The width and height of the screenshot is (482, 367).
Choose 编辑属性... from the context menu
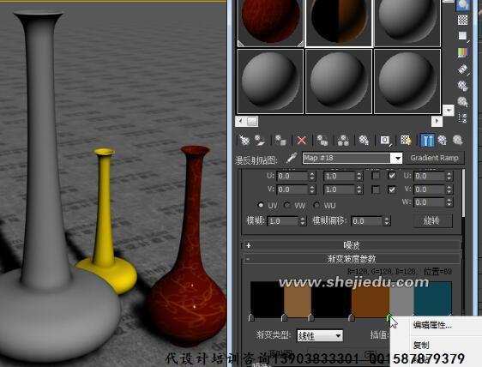(x=432, y=325)
